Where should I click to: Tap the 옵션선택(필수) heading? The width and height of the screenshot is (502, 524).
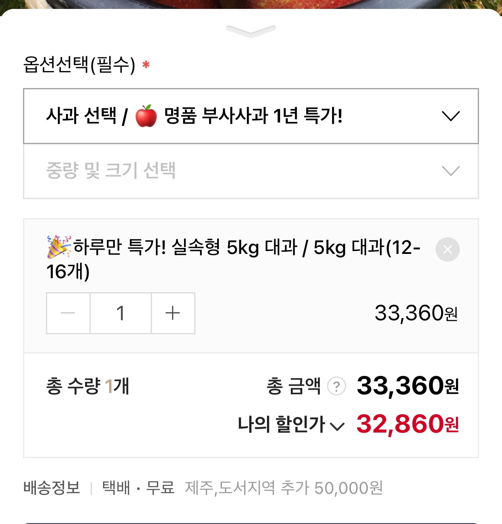tap(79, 65)
